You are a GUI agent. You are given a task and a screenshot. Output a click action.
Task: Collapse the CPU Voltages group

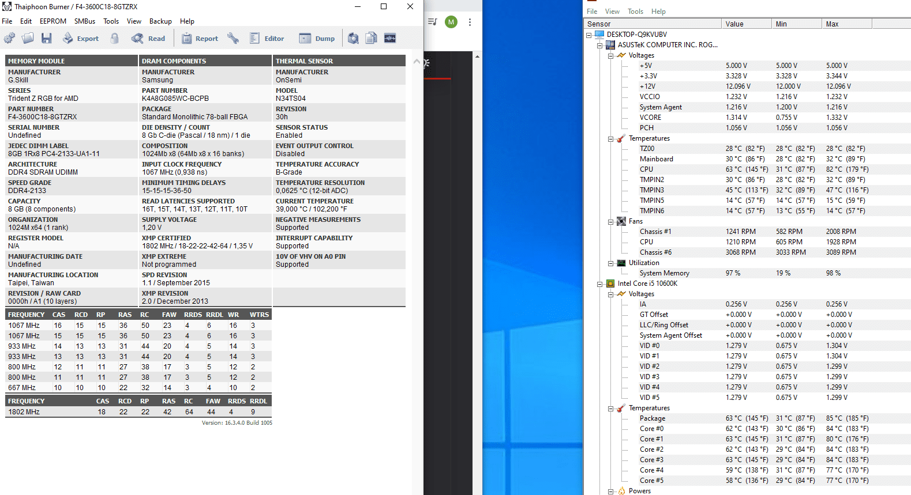pos(611,294)
